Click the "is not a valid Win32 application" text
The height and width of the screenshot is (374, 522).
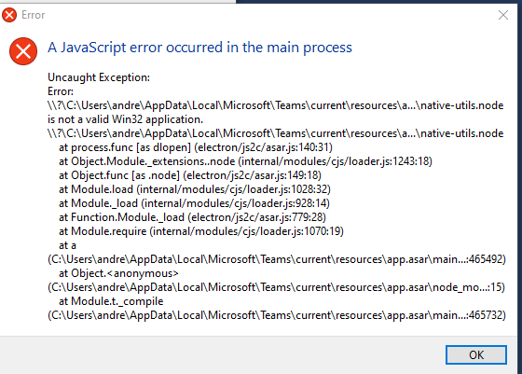125,119
